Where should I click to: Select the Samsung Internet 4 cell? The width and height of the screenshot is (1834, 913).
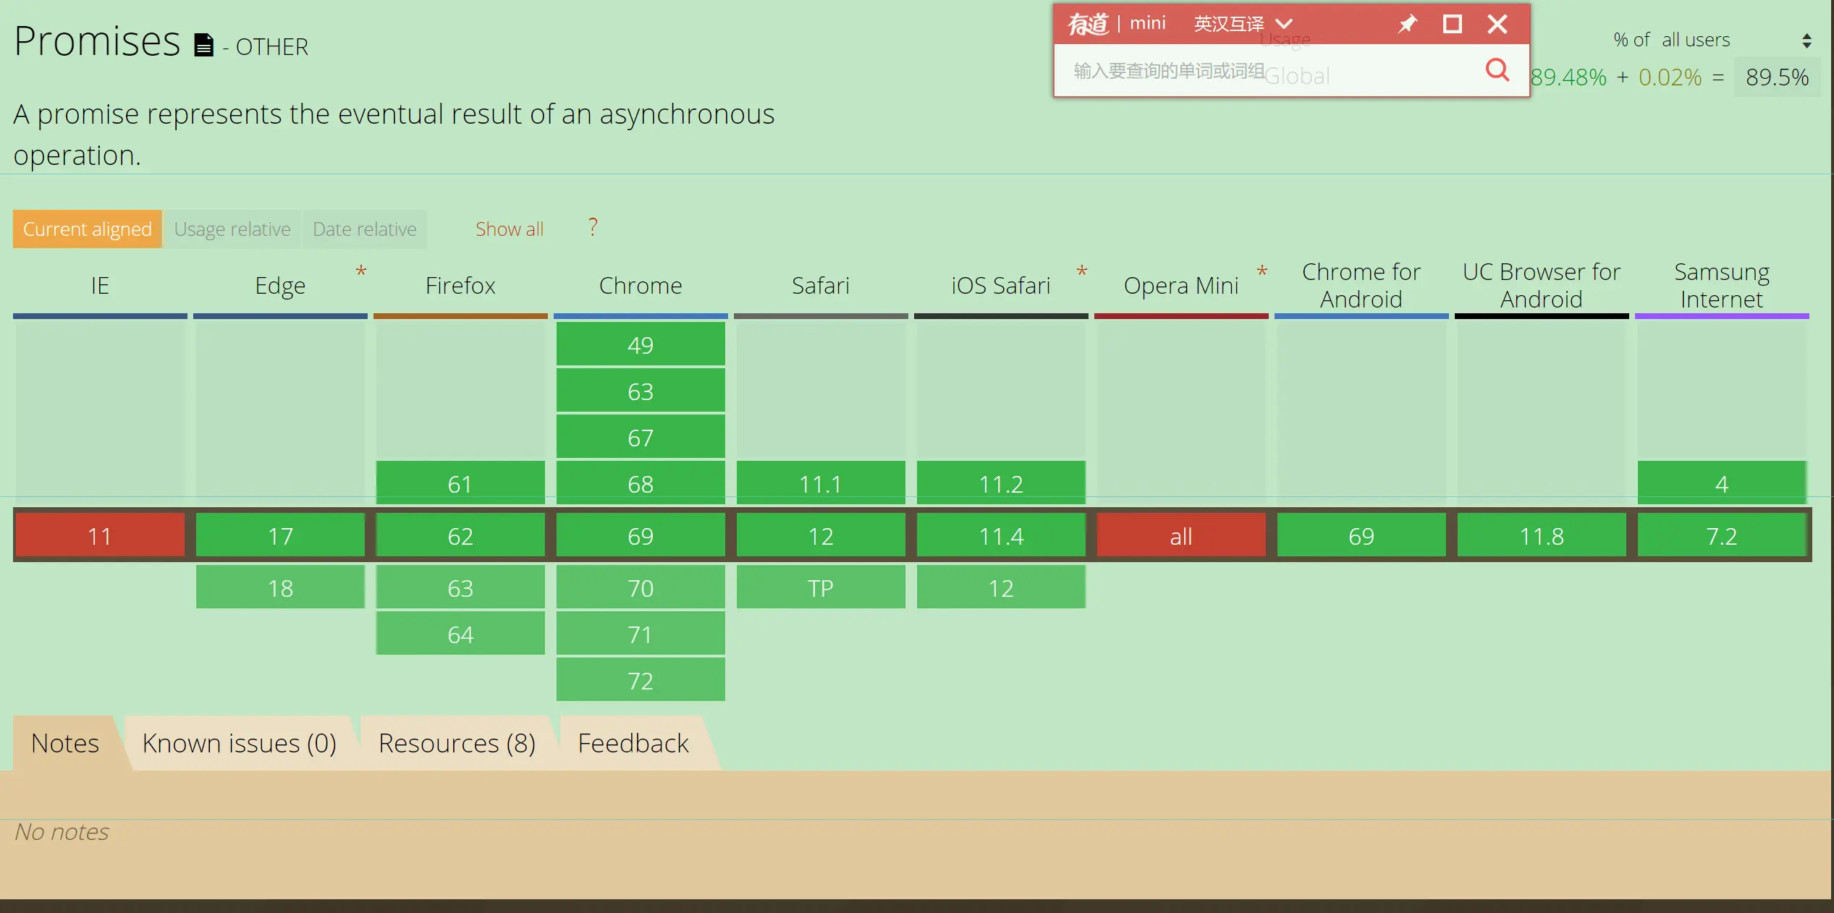click(1722, 483)
